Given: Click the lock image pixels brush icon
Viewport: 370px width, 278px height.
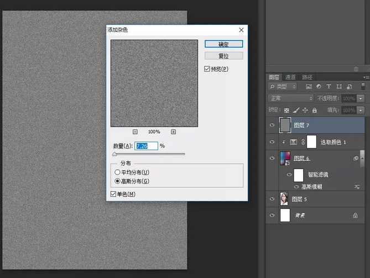Looking at the screenshot, I should click(295, 111).
